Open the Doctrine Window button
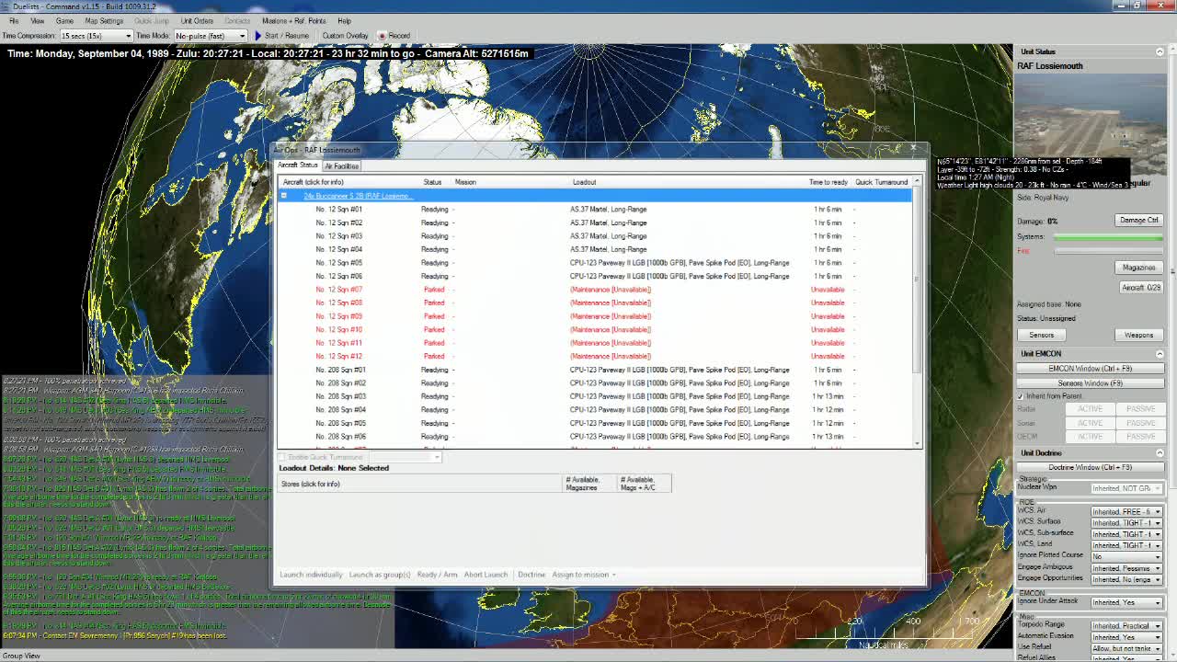Screen dimensions: 1177x662 [x=1090, y=467]
